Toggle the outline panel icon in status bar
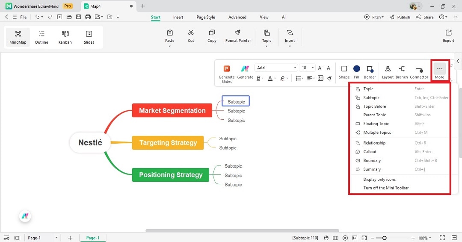This screenshot has height=242, width=462. [x=6, y=238]
